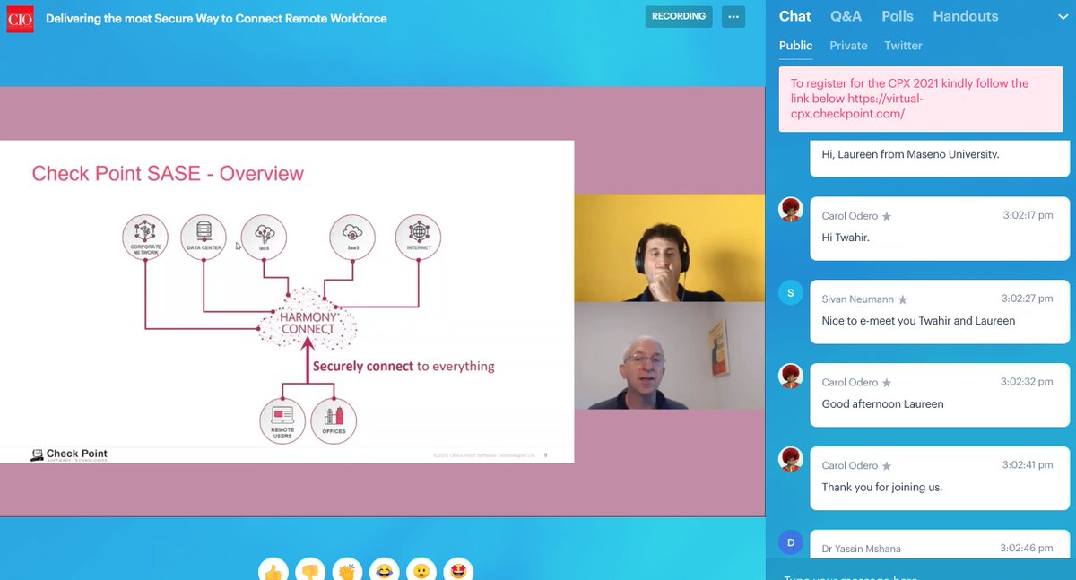Click the Data Center icon on slide
Image resolution: width=1076 pixels, height=580 pixels.
pos(204,237)
